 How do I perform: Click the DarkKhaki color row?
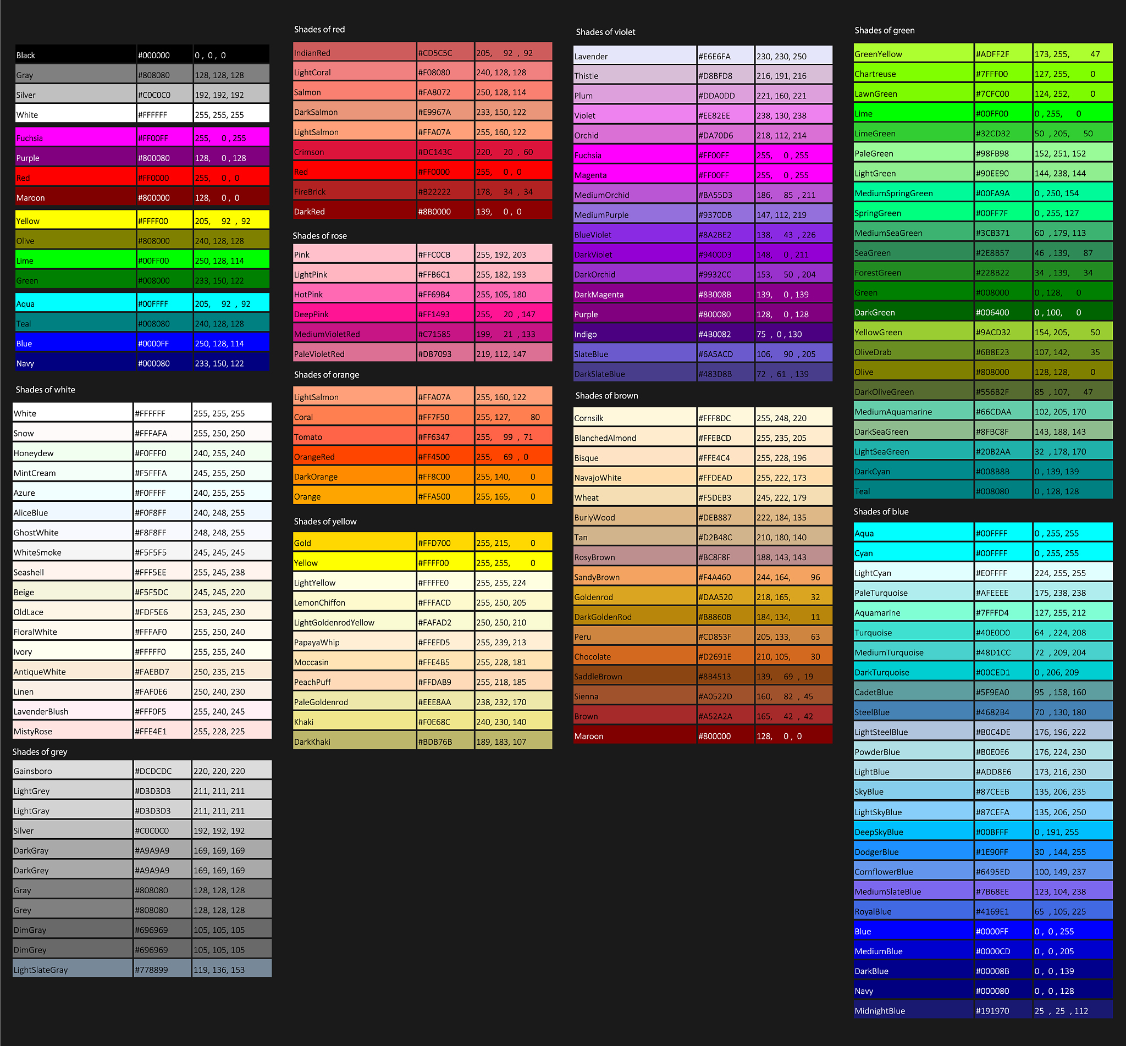354,741
